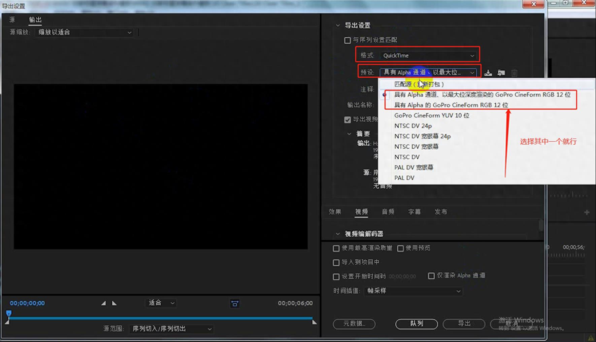Enable use maximum render quality
596x342 pixels.
click(336, 248)
